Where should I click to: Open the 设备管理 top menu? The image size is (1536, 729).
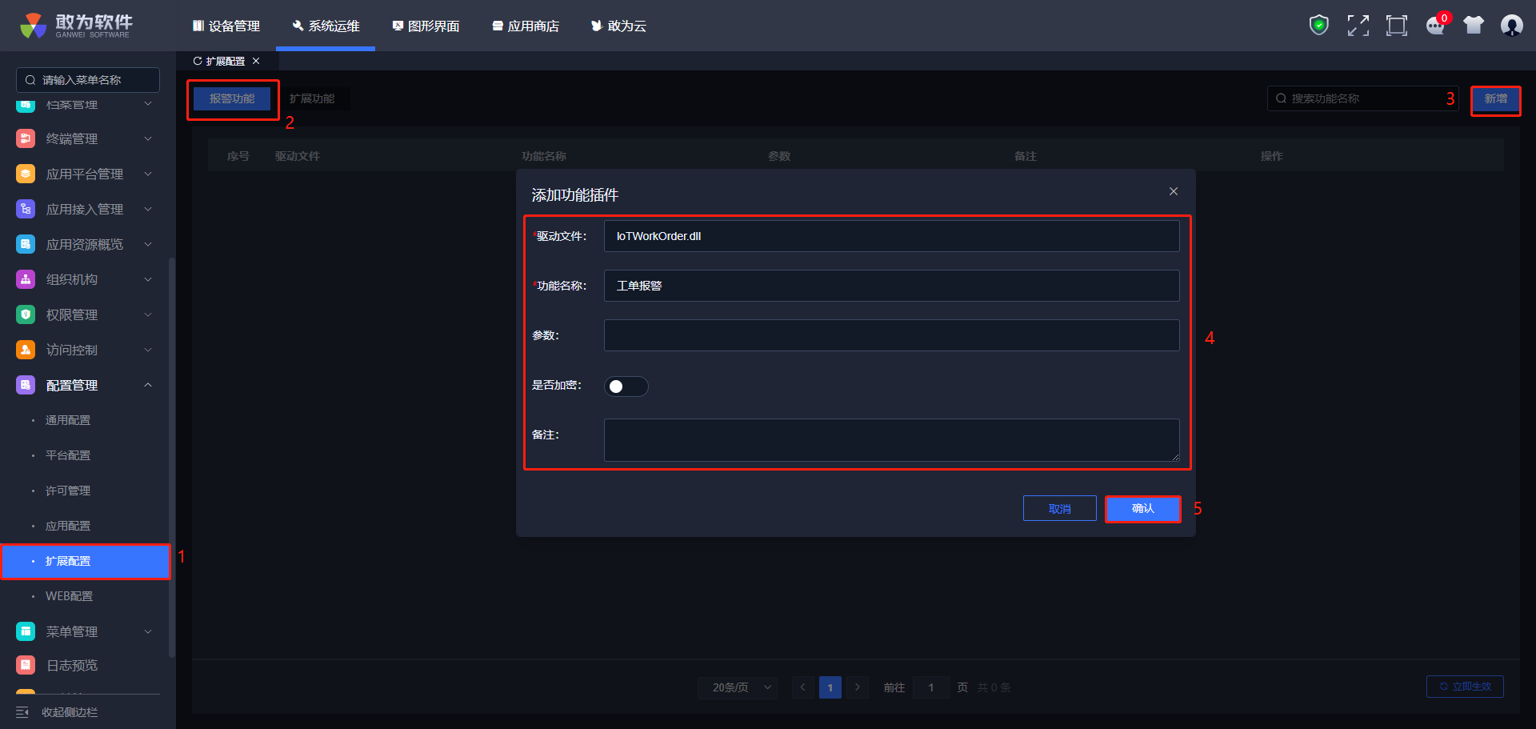tap(226, 26)
